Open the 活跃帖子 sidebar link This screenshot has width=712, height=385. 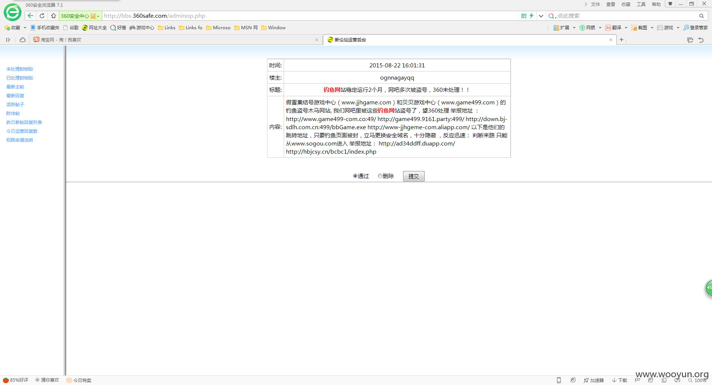tap(15, 105)
